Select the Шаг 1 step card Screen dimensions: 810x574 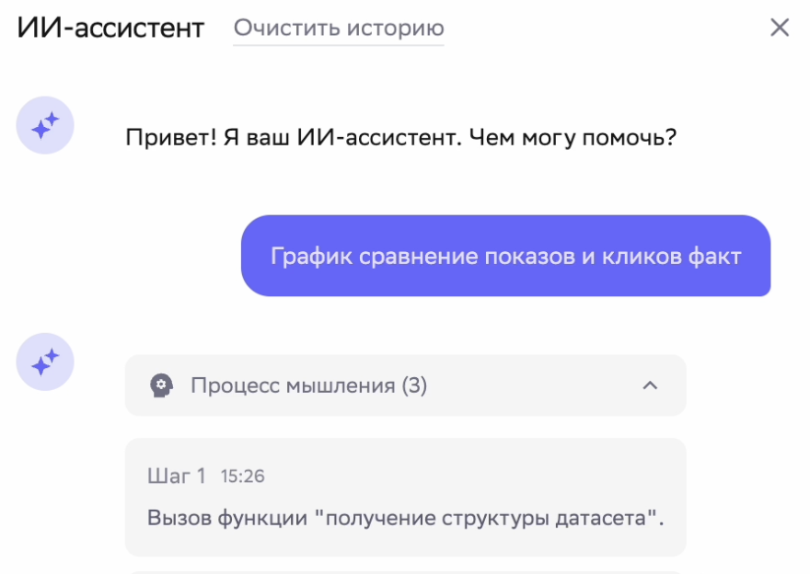coord(405,497)
